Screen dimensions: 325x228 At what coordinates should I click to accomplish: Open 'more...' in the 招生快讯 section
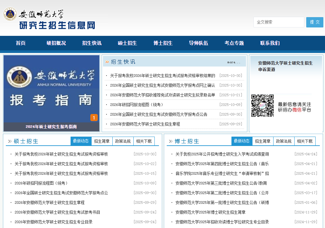(x=234, y=62)
